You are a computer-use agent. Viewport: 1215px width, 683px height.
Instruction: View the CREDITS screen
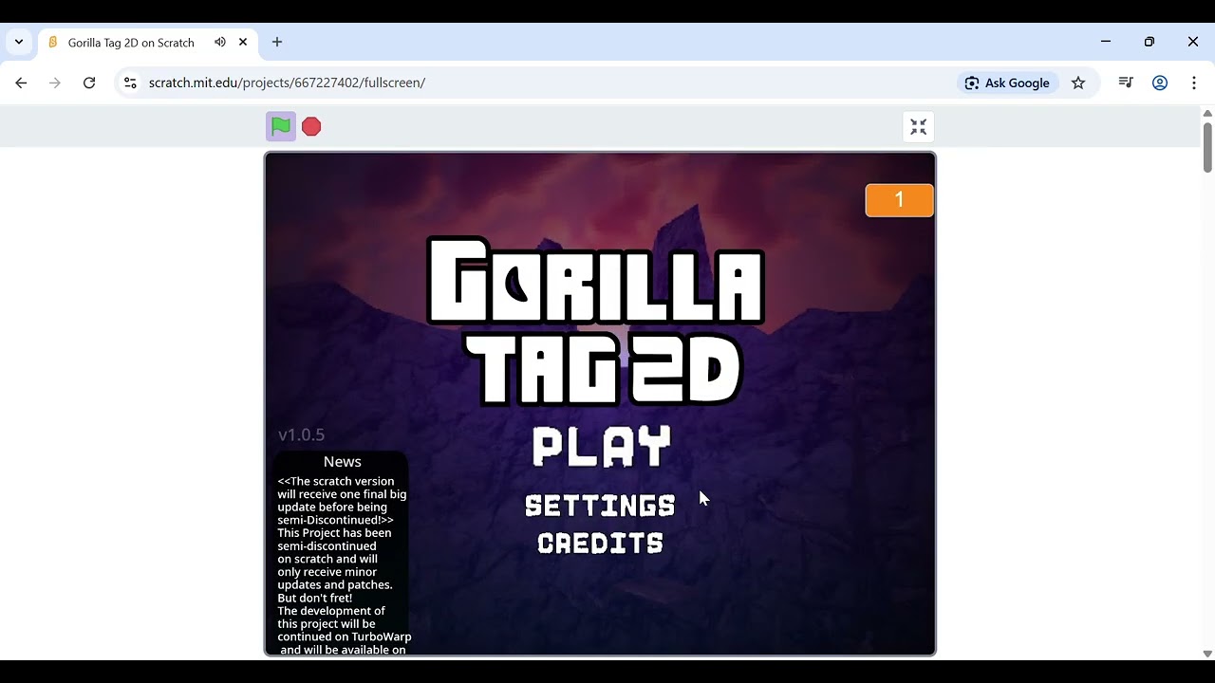pyautogui.click(x=600, y=544)
